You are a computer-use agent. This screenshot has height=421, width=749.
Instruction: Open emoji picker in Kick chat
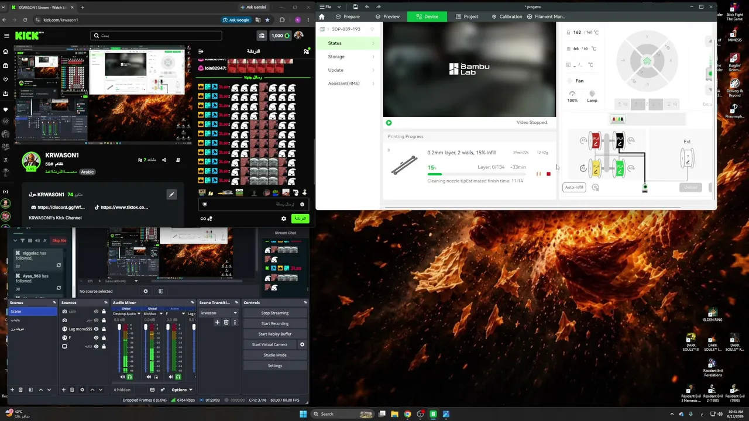tap(302, 205)
